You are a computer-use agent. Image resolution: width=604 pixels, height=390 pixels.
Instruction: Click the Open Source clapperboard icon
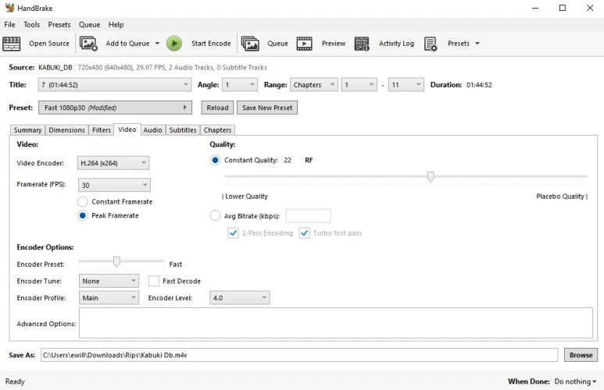point(12,44)
